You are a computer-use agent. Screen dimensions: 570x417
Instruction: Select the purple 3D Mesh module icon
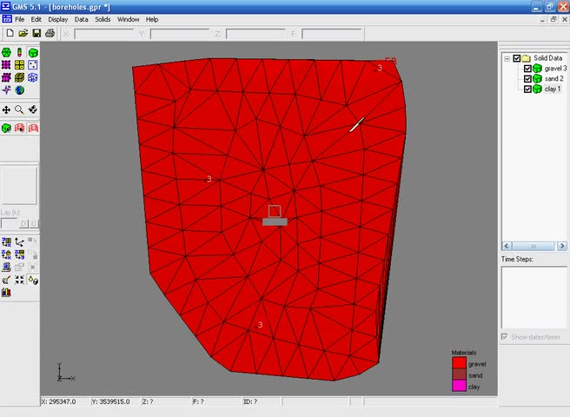tap(6, 77)
